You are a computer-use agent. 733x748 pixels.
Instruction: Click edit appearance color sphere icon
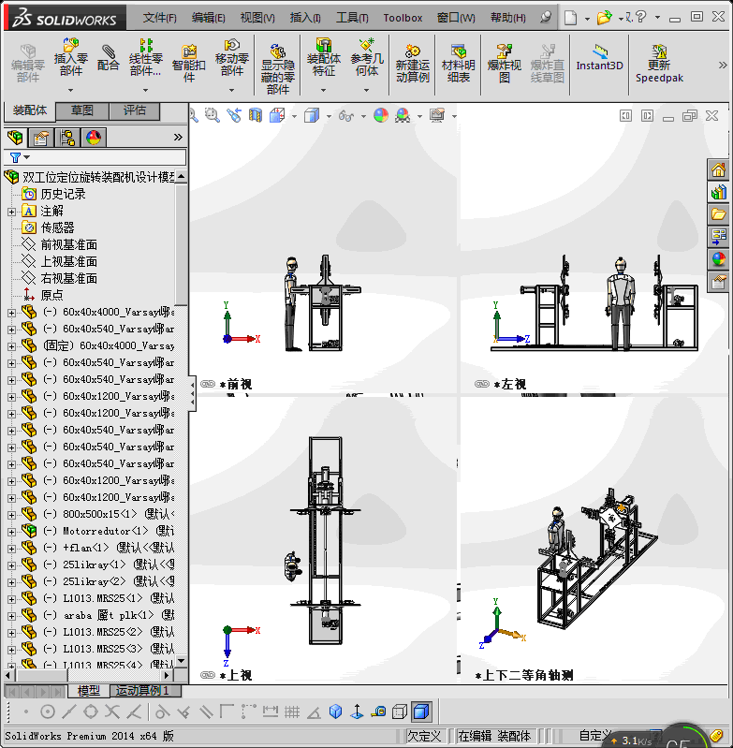pos(381,115)
